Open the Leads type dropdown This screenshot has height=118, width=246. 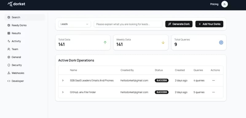coord(74,24)
